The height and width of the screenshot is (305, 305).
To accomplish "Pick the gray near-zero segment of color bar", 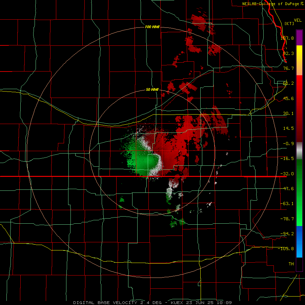I will [299, 151].
